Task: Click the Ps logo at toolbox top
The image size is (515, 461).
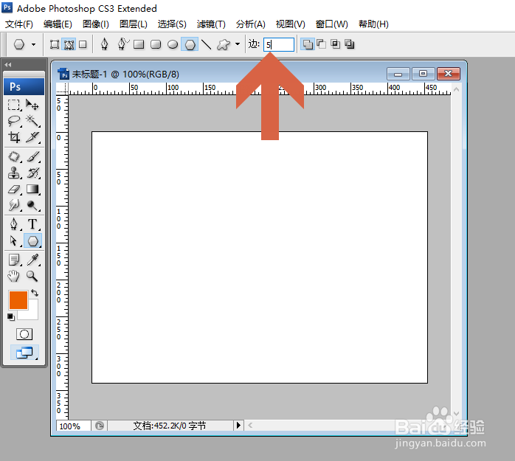Action: (x=24, y=87)
